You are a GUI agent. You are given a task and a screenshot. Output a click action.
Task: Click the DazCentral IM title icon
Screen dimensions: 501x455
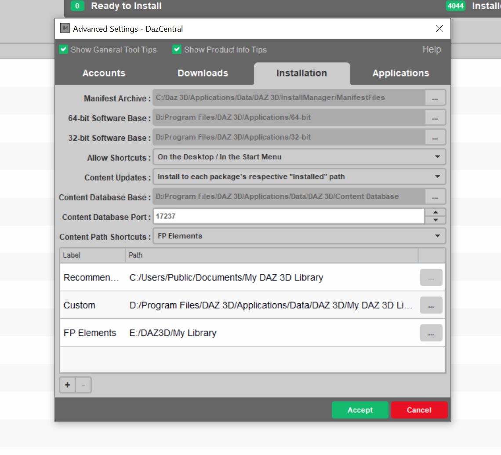pos(65,28)
